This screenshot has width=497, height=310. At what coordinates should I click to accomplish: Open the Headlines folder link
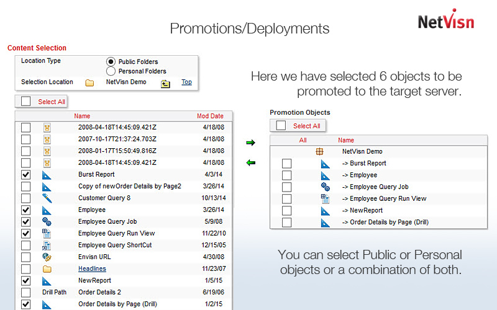(92, 269)
